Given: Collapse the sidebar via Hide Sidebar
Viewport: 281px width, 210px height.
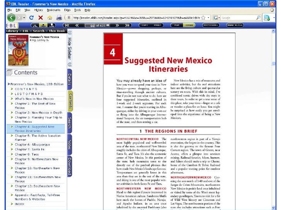Looking at the screenshot, I should (x=69, y=48).
